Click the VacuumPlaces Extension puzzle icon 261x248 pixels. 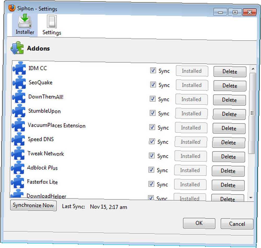(19, 125)
